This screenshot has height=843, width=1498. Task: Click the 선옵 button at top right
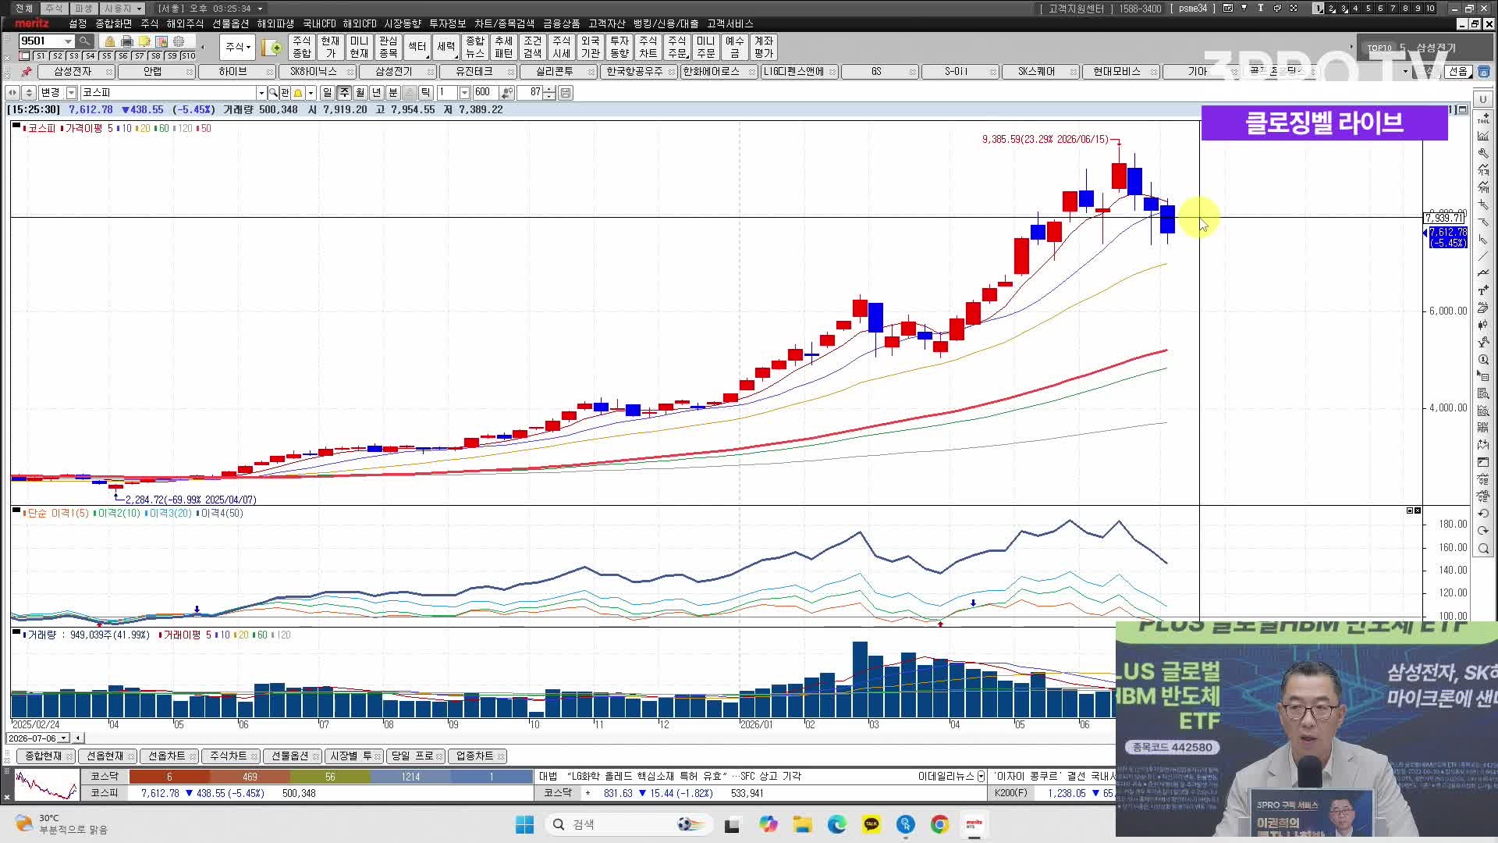point(1458,71)
